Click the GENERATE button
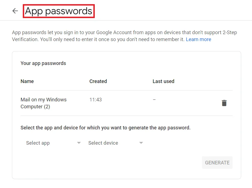Image resolution: width=252 pixels, height=188 pixels. 217,162
